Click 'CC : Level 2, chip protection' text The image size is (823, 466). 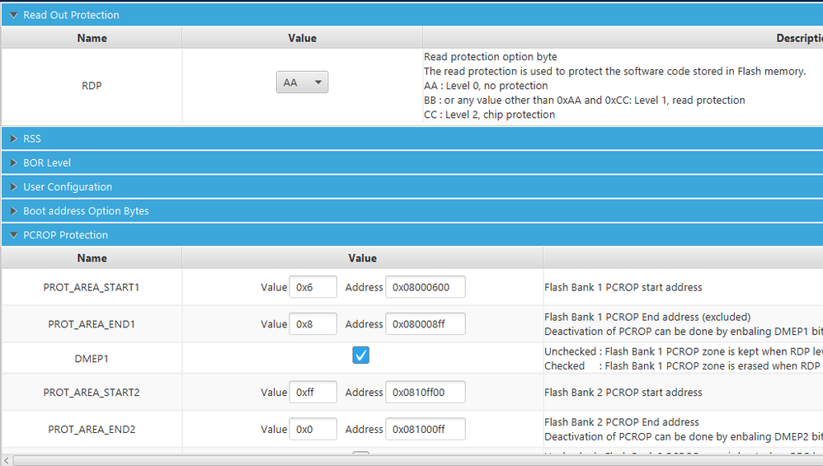489,115
